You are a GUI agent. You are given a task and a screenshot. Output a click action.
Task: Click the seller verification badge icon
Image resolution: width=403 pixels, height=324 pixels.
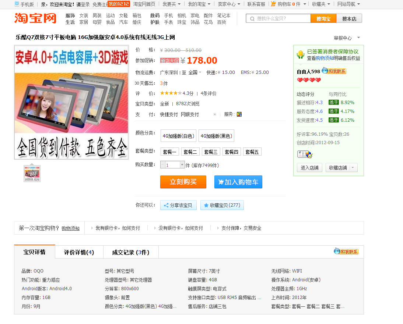coord(305,154)
